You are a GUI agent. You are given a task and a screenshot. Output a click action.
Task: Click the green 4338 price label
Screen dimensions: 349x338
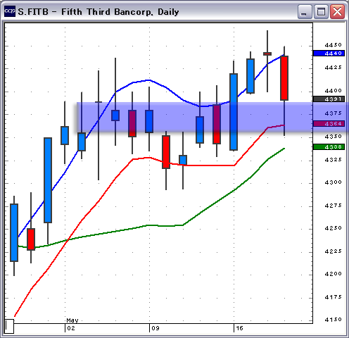coord(329,146)
